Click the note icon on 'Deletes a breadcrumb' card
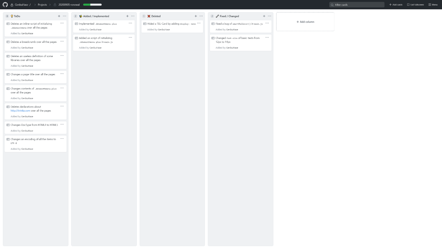442x249 pixels. pyautogui.click(x=8, y=42)
